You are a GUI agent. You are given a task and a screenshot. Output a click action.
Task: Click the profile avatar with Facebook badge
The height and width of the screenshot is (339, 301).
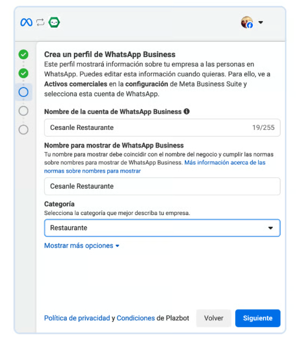[247, 22]
